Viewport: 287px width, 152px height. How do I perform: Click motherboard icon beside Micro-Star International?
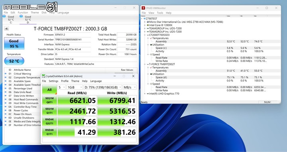pyautogui.click(x=148, y=22)
